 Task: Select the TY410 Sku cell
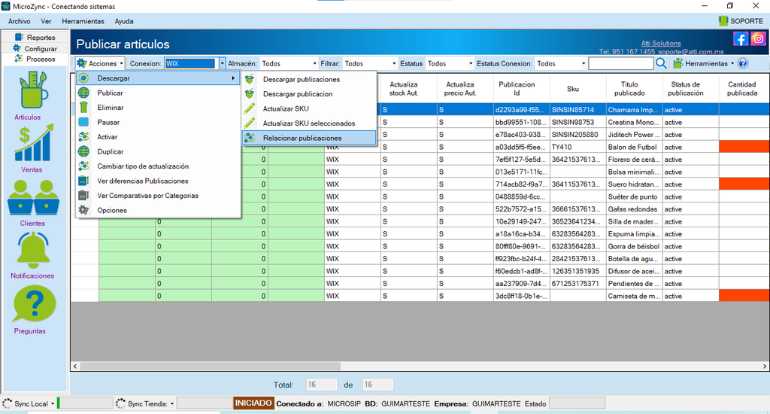[x=578, y=147]
